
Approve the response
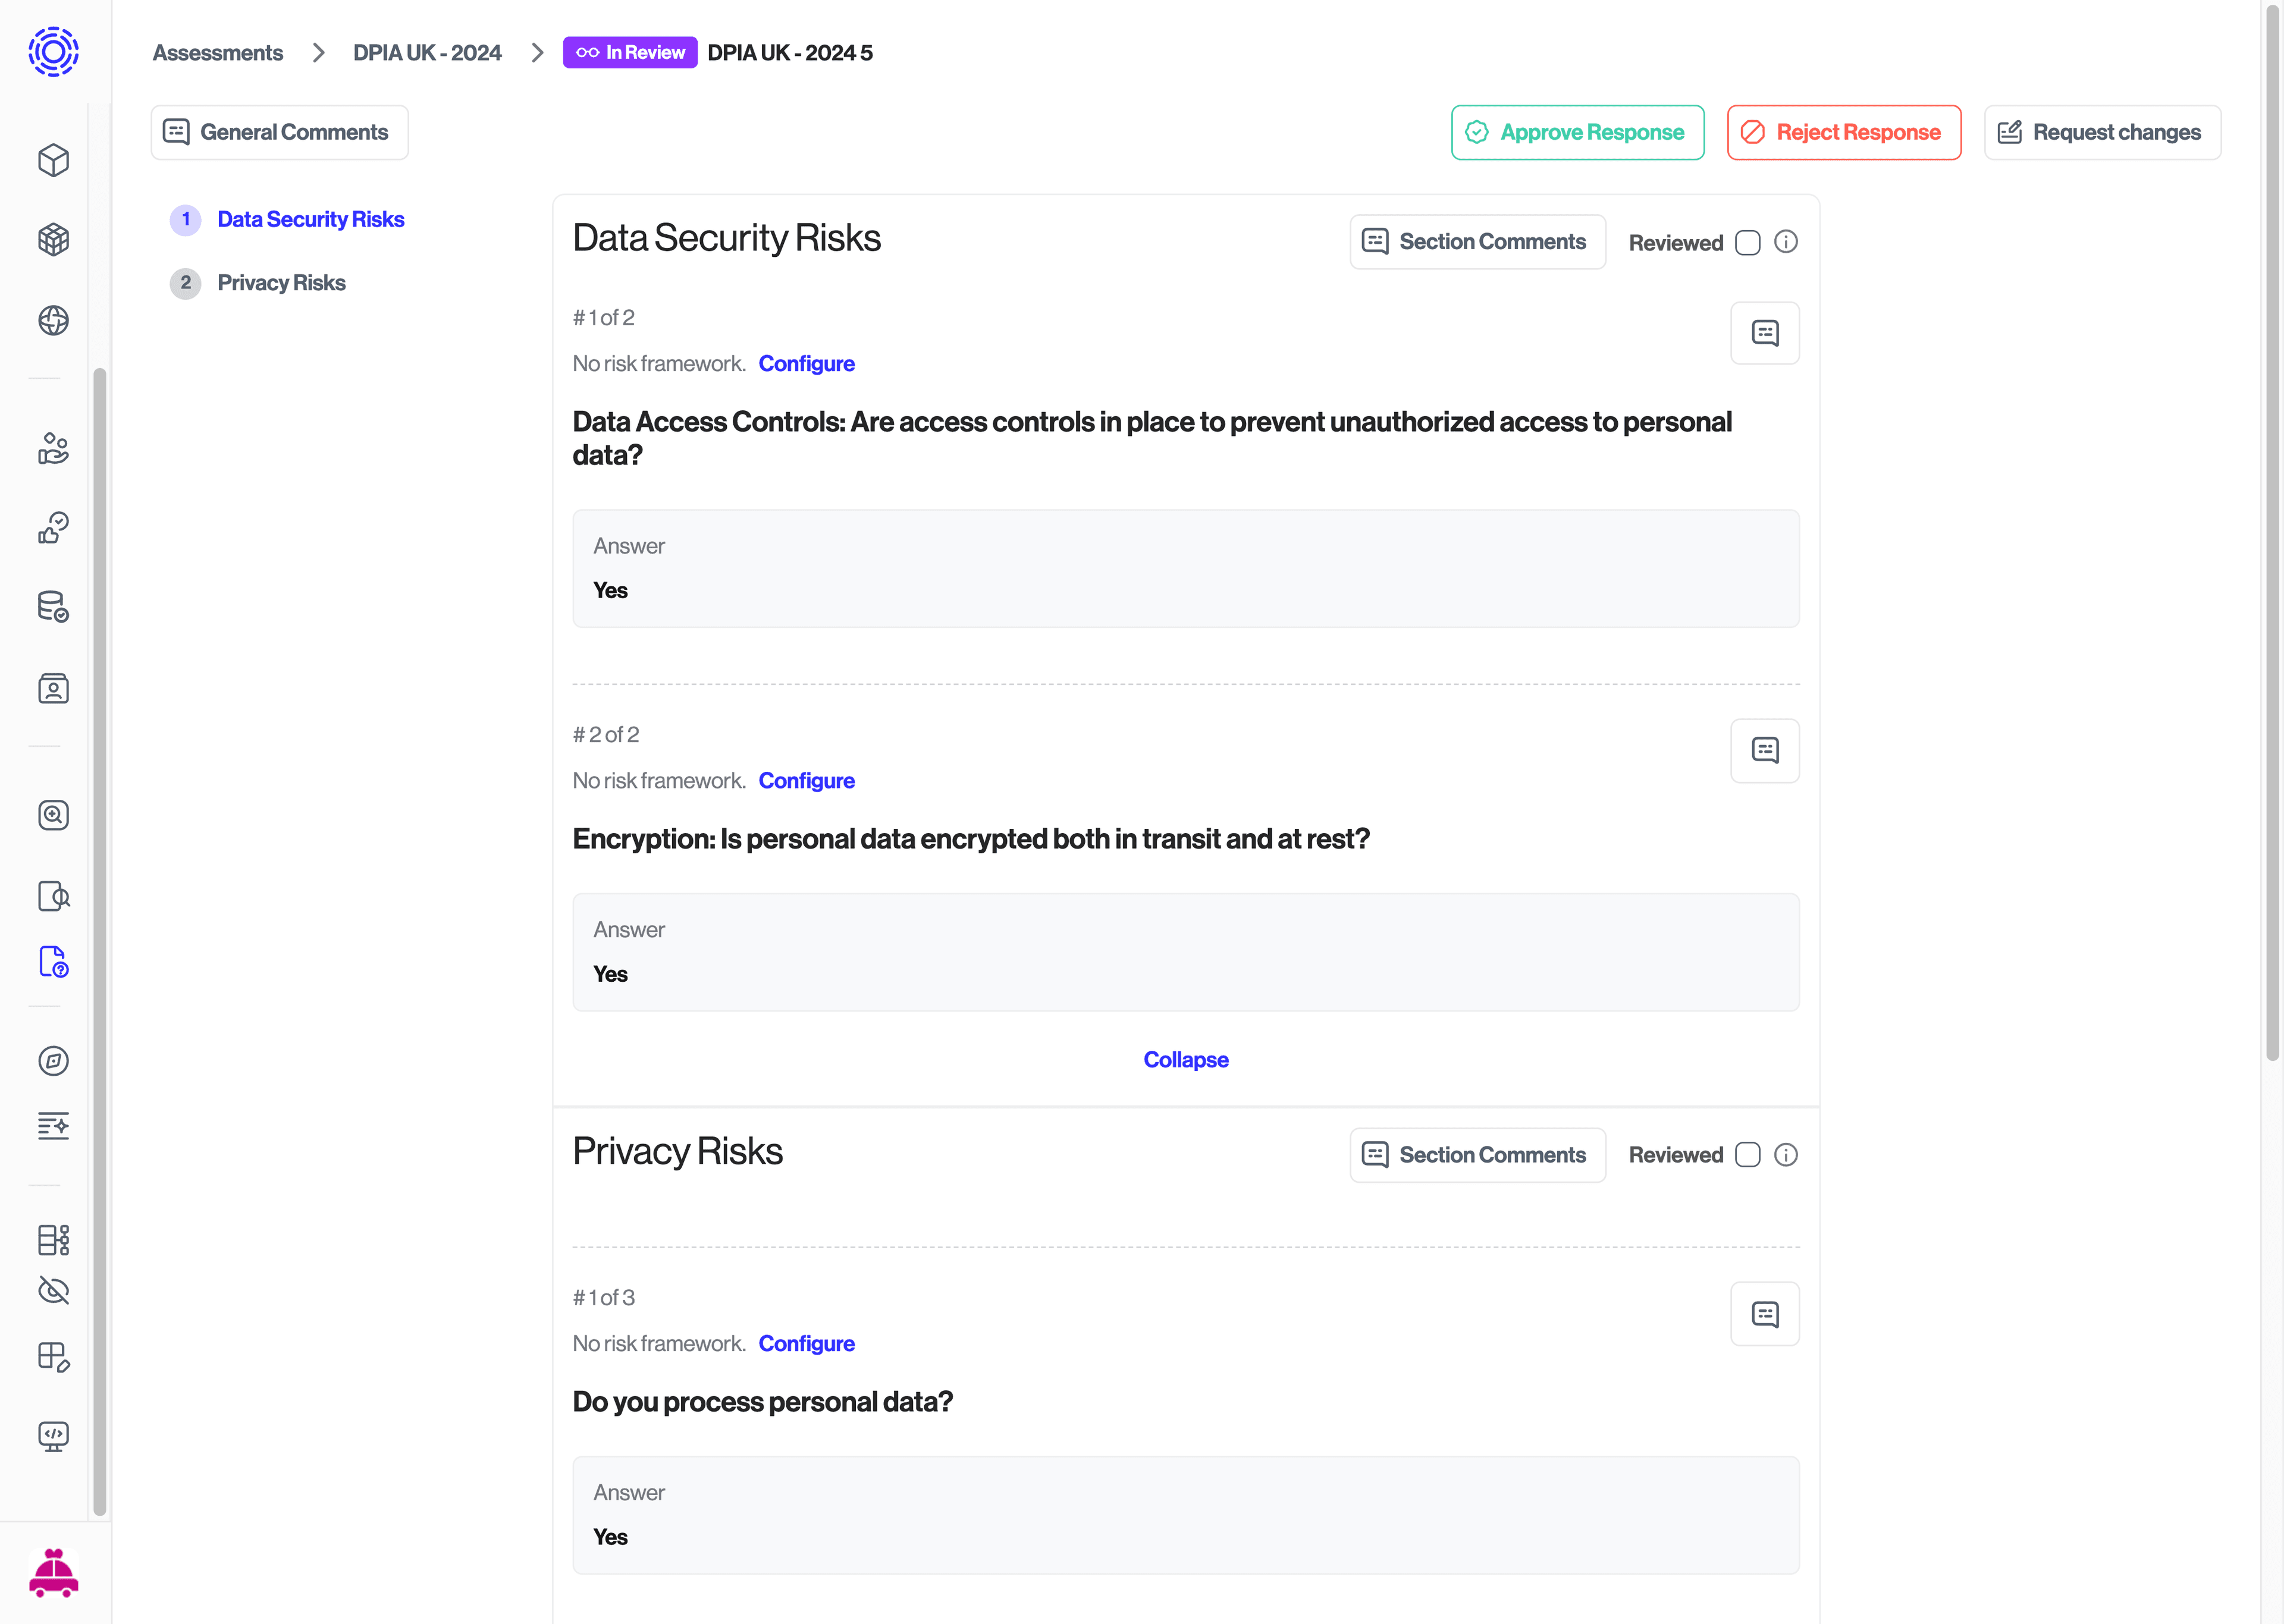[x=1577, y=132]
